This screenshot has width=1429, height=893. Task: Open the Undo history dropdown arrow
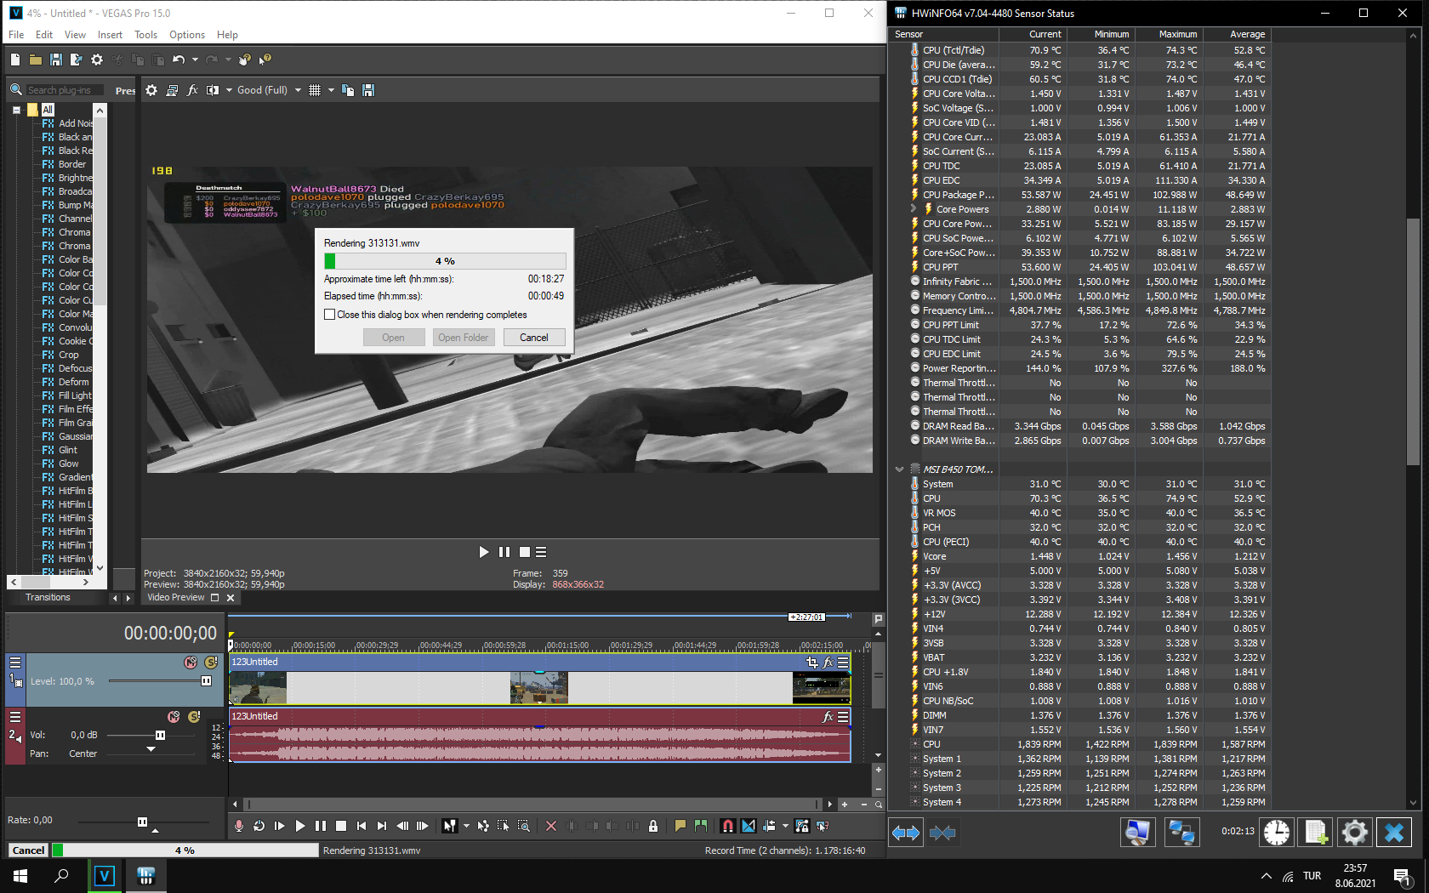[195, 60]
